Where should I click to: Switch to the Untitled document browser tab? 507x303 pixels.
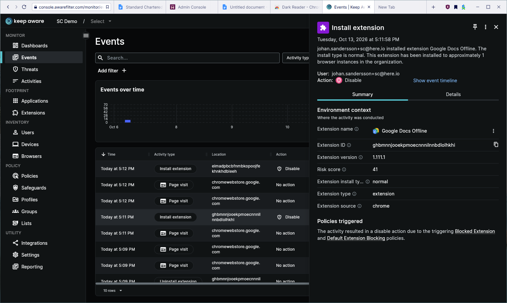tap(244, 7)
